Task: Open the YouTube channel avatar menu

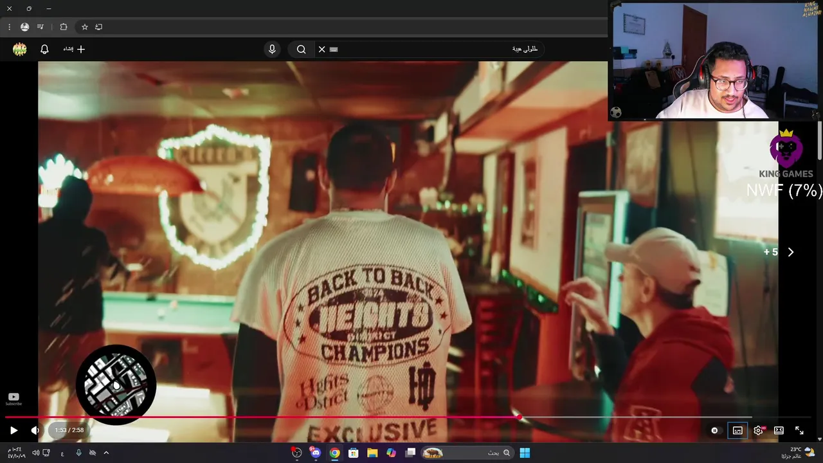Action: click(x=20, y=50)
